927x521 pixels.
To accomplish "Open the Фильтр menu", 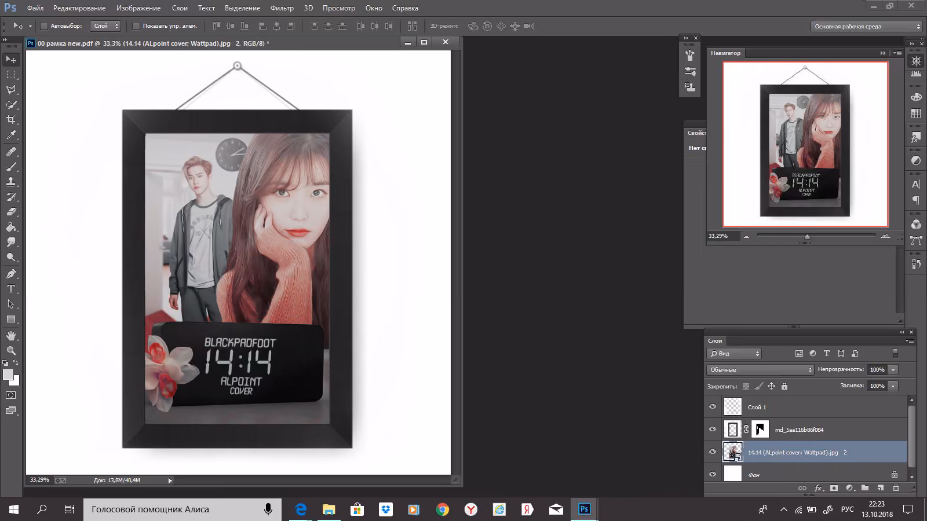I will tap(282, 8).
